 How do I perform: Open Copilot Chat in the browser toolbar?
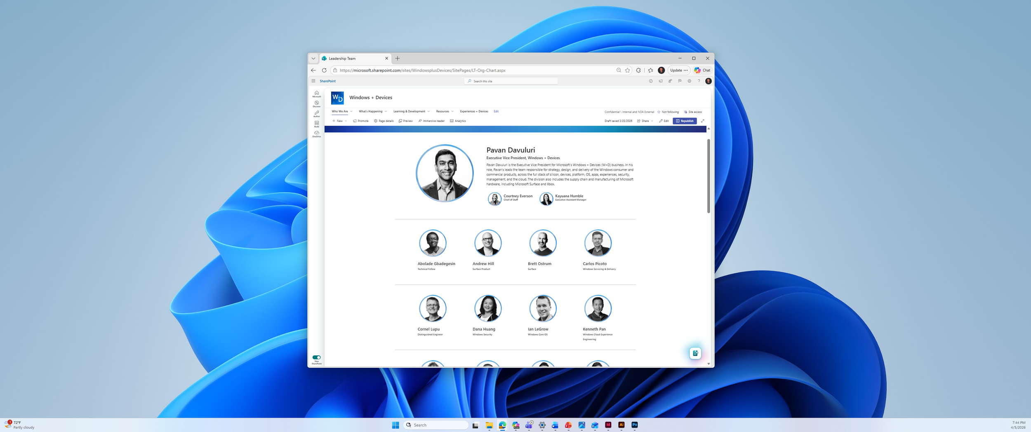pos(702,70)
